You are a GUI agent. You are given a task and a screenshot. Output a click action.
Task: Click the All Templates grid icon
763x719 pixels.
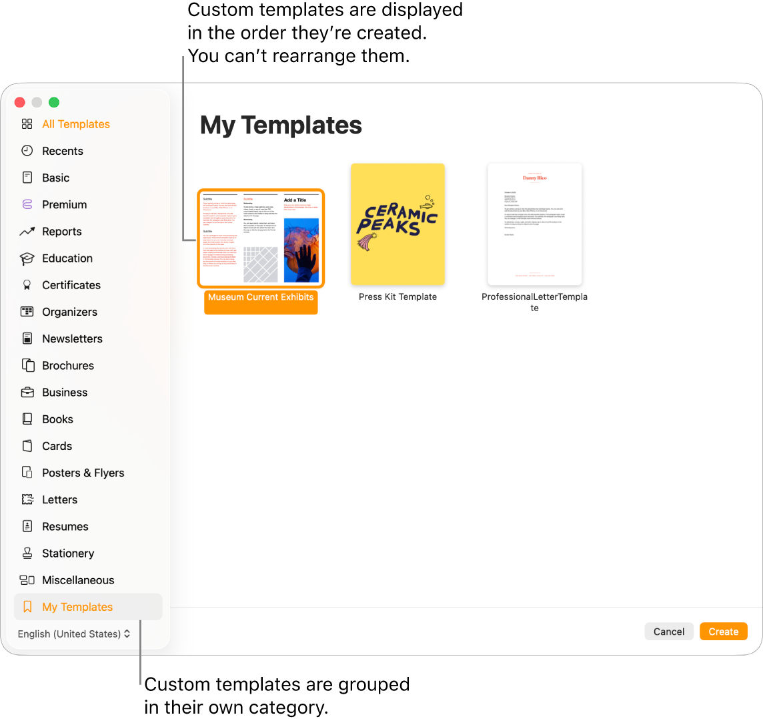27,124
